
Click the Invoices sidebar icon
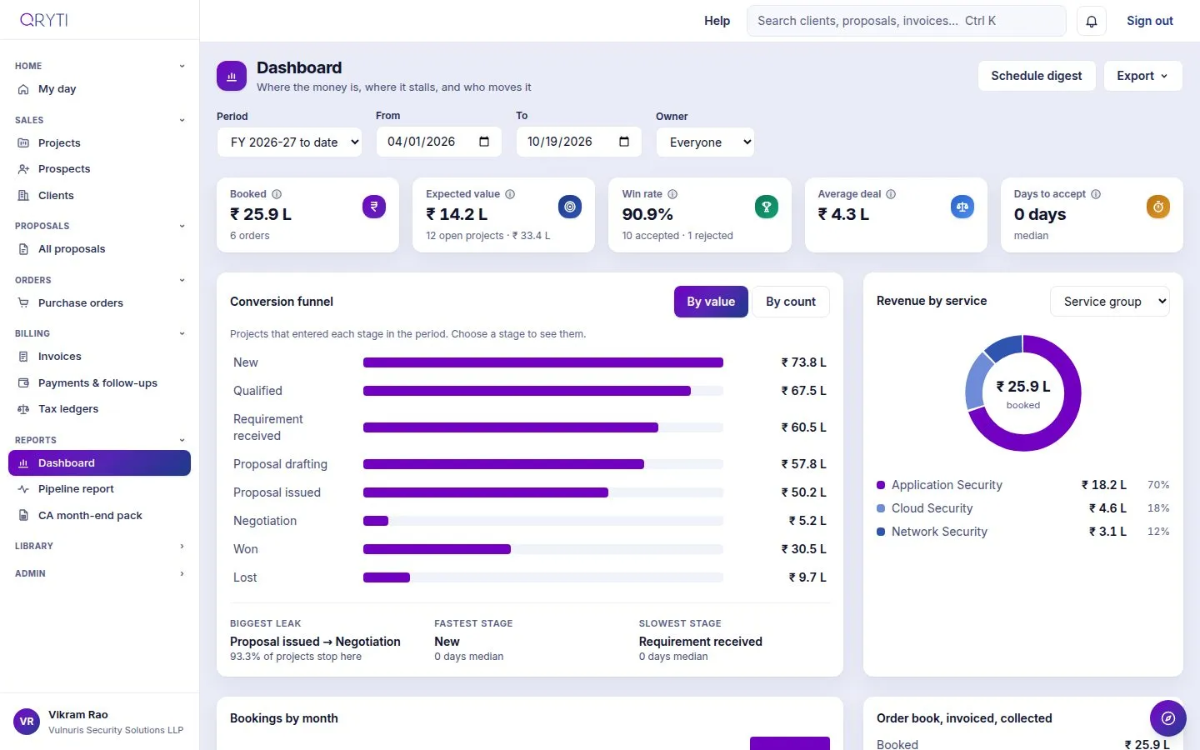tap(23, 357)
